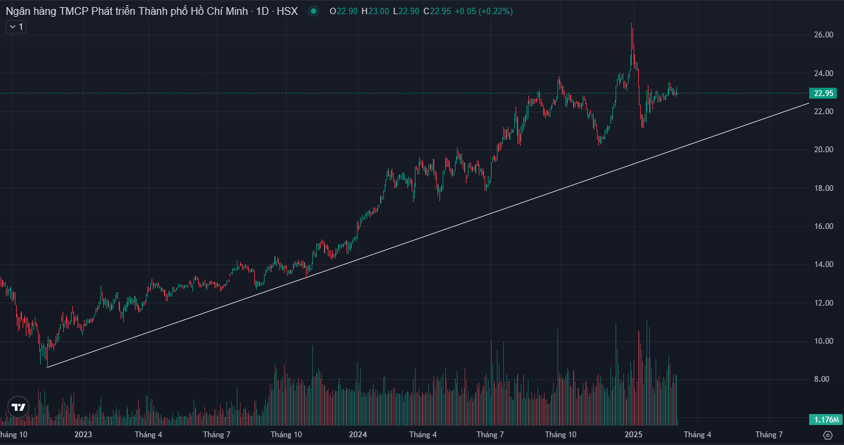The height and width of the screenshot is (445, 844).
Task: Click the 20.00 price axis label
Action: pyautogui.click(x=823, y=150)
